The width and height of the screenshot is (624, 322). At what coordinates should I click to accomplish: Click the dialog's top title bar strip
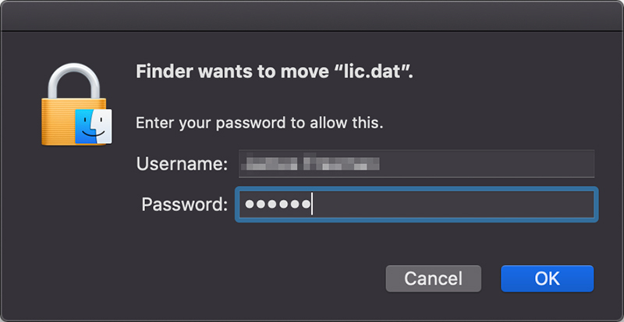[x=312, y=16]
